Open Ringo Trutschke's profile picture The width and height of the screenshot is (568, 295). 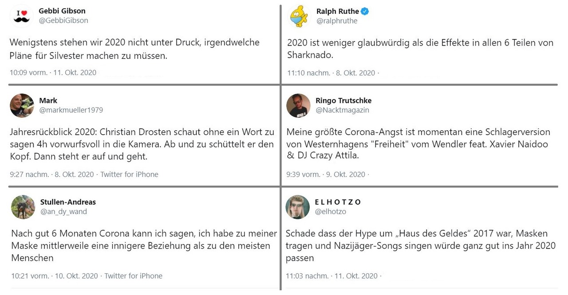[x=298, y=105]
